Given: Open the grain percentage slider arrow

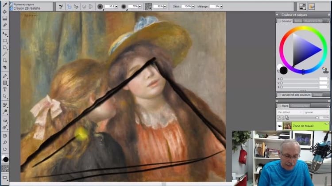Looking at the screenshot, I should coord(165,7).
